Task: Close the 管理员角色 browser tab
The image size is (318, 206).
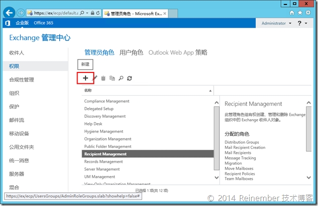Action: (165, 14)
